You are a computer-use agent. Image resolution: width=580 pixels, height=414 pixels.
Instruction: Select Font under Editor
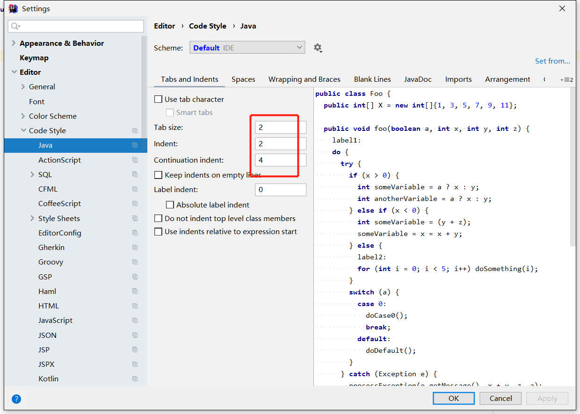pos(36,101)
